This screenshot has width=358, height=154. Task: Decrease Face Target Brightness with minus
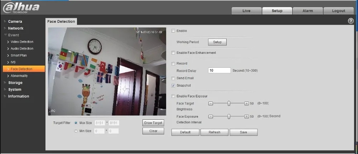(211, 103)
